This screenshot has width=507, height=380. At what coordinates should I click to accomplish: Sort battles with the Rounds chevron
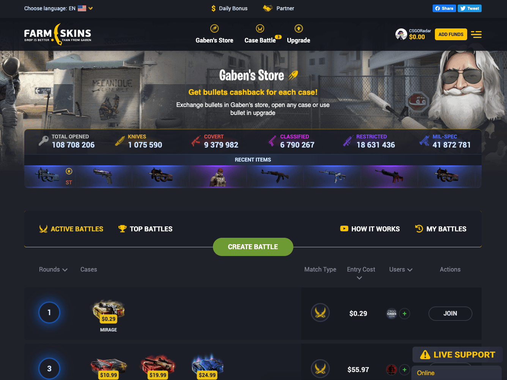tap(65, 270)
